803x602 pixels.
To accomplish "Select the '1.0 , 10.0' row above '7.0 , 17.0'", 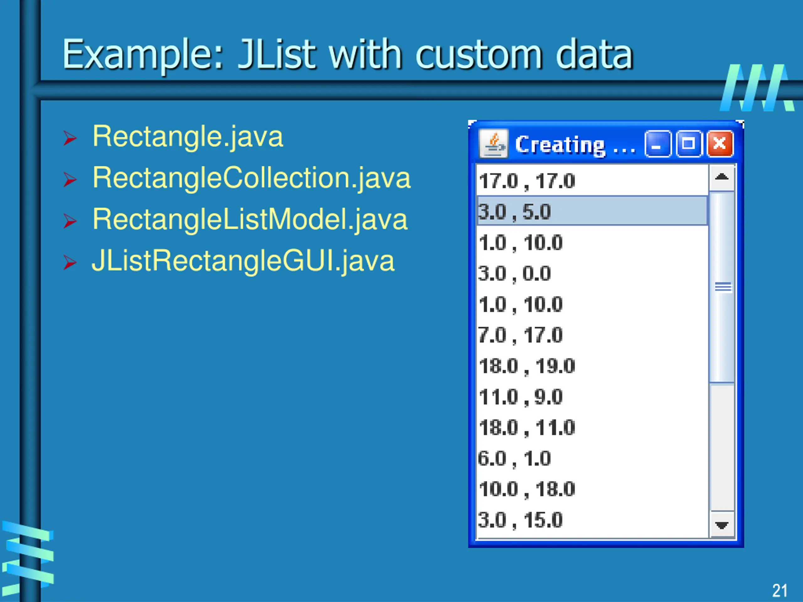I will click(593, 304).
